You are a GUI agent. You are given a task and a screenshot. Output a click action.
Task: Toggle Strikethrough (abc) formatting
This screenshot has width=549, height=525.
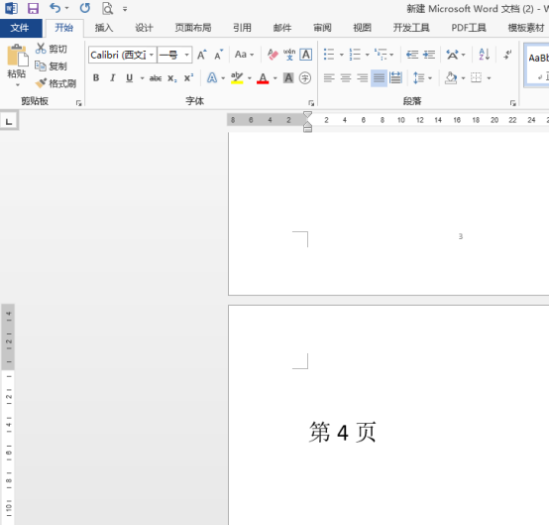point(156,78)
